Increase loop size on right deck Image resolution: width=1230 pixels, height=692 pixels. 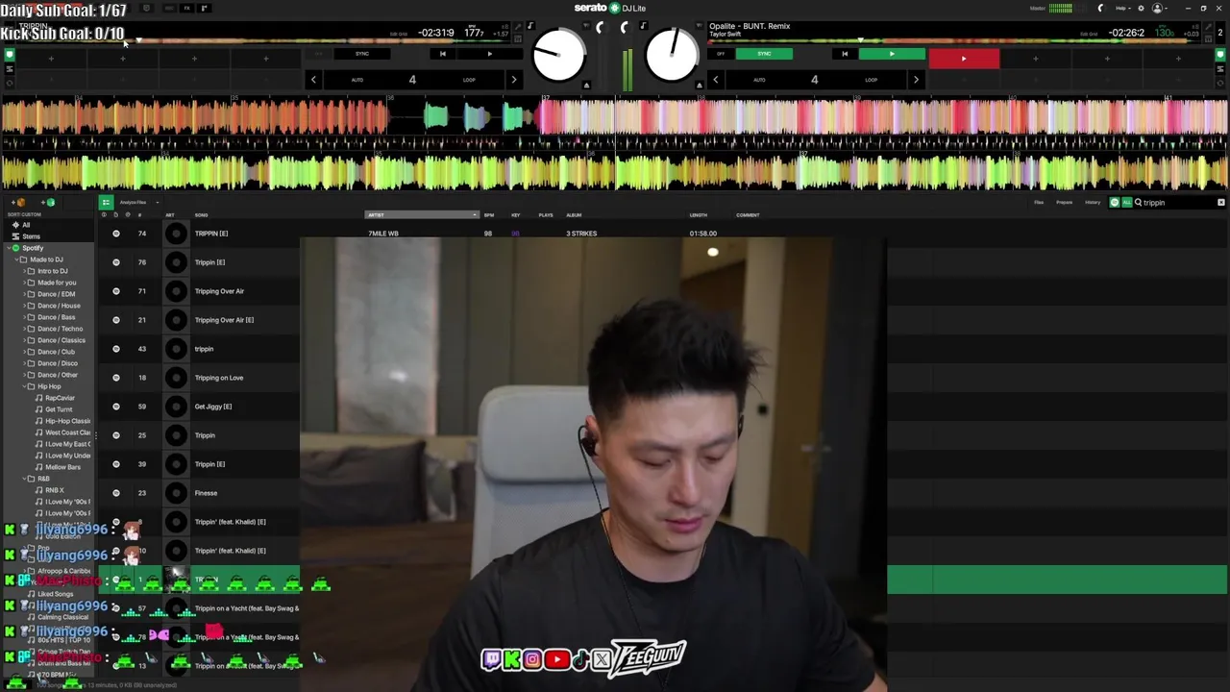(916, 80)
